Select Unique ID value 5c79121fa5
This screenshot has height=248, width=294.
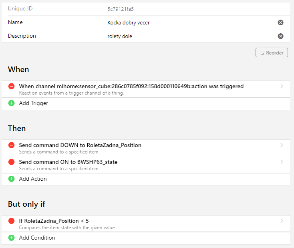coord(121,9)
